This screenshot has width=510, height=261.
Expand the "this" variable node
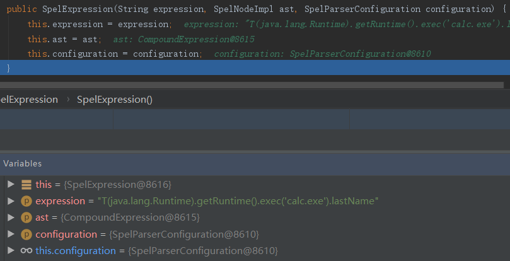click(10, 184)
